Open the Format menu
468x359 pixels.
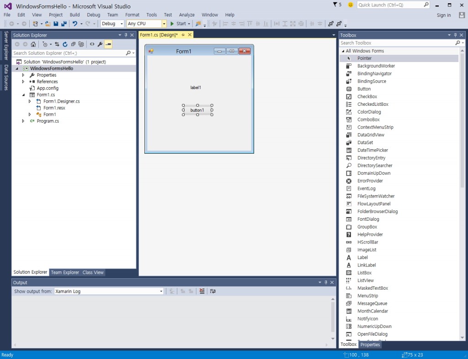[x=132, y=15]
